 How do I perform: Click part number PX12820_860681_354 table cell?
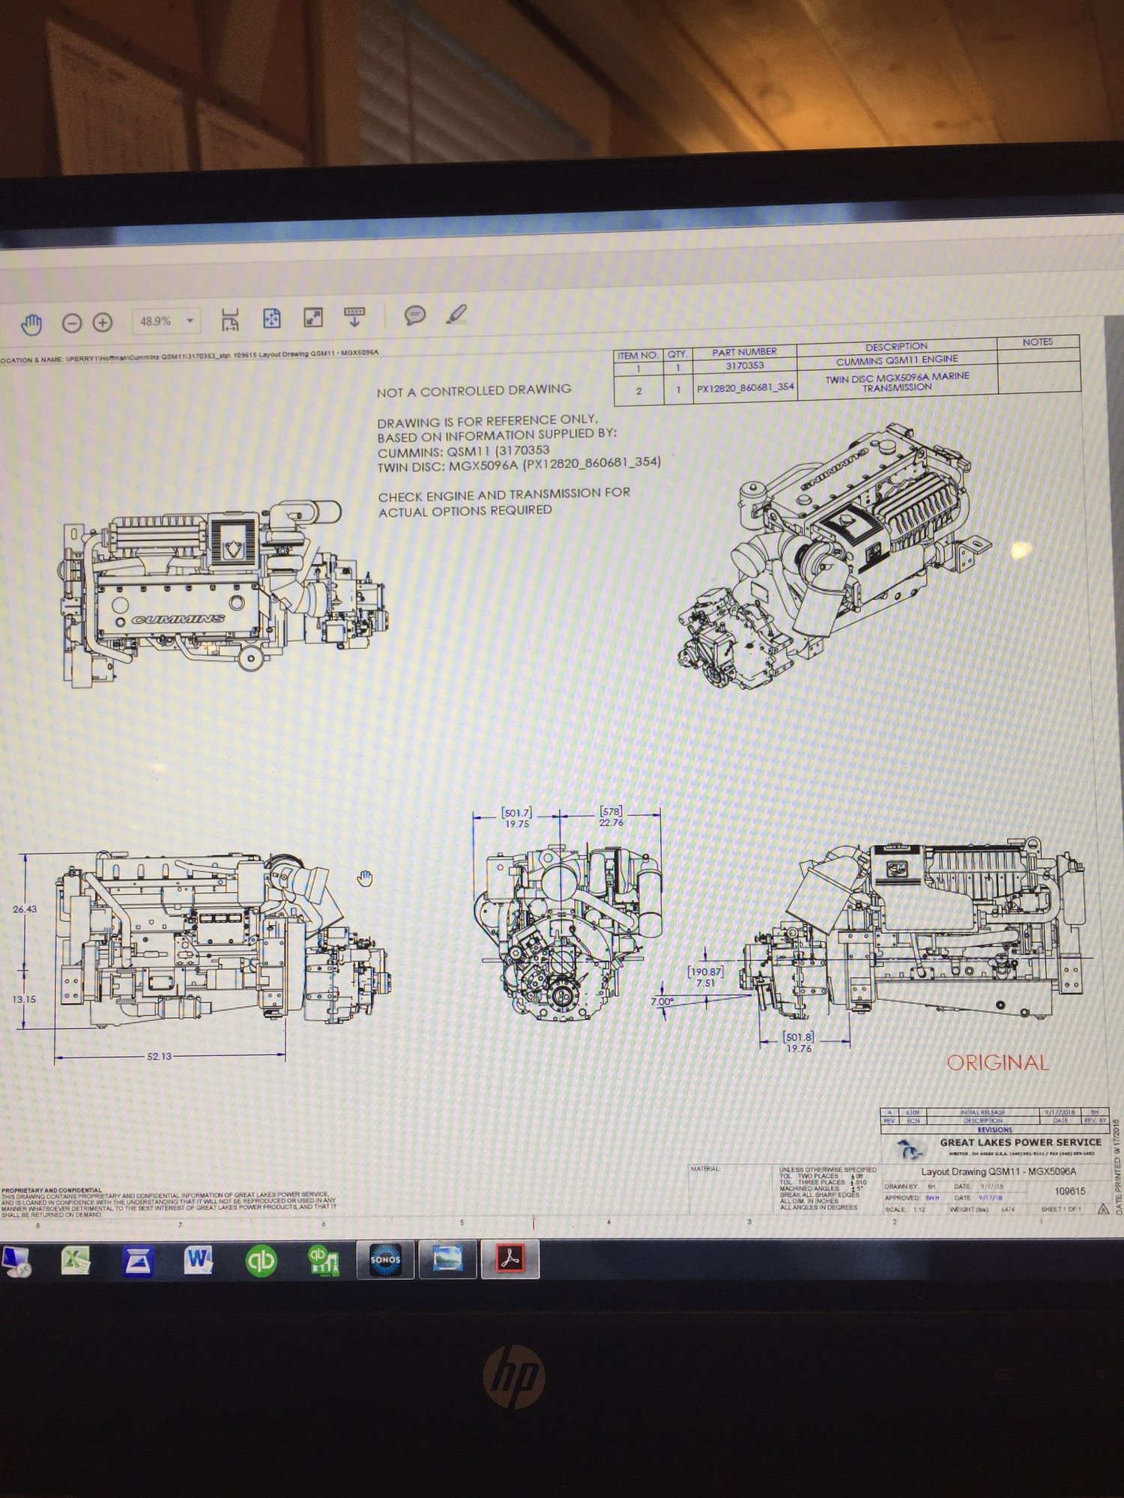[745, 389]
